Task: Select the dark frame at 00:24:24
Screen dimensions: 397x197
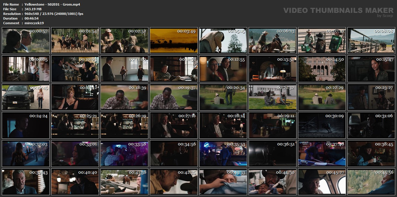Action: tap(26, 125)
